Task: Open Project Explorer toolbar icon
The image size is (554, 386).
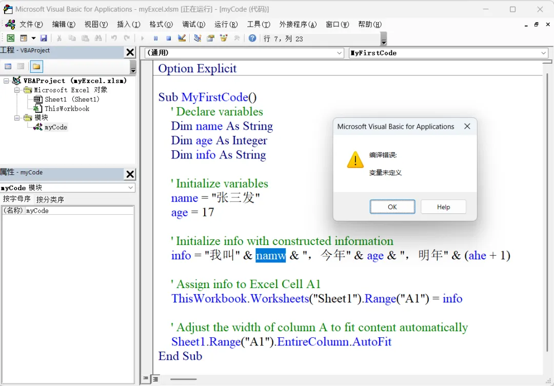Action: (x=197, y=38)
